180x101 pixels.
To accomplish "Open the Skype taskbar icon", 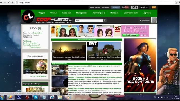I will tap(36, 97).
